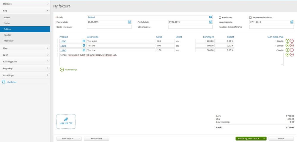
Task: Add line after Test Lue row
Action: tap(287, 50)
